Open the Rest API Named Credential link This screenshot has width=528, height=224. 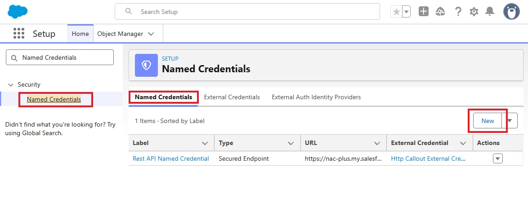coord(171,158)
